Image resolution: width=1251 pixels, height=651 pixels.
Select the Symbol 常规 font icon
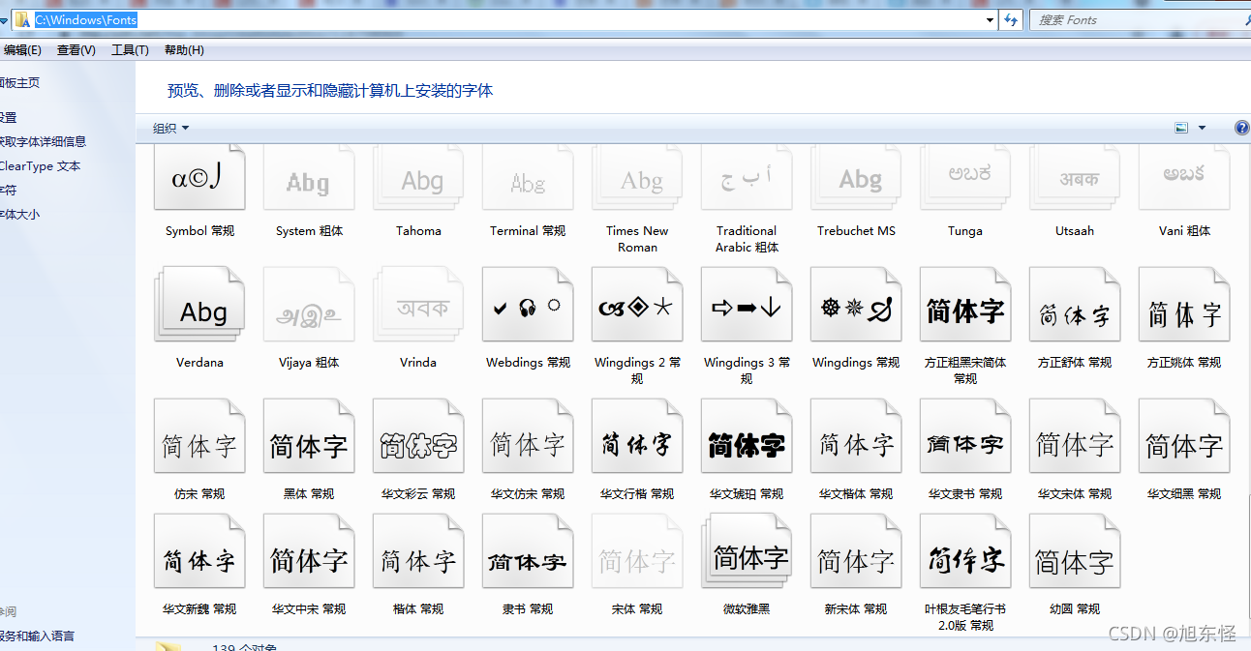point(199,179)
